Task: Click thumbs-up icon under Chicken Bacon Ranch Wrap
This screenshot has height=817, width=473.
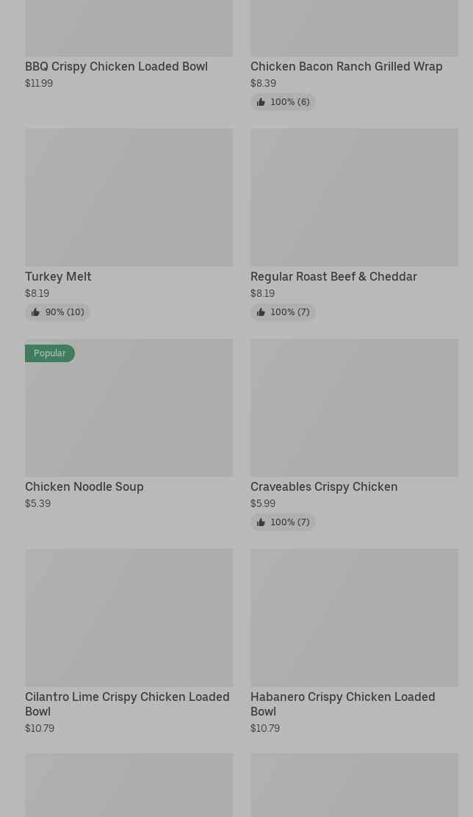Action: click(x=261, y=102)
